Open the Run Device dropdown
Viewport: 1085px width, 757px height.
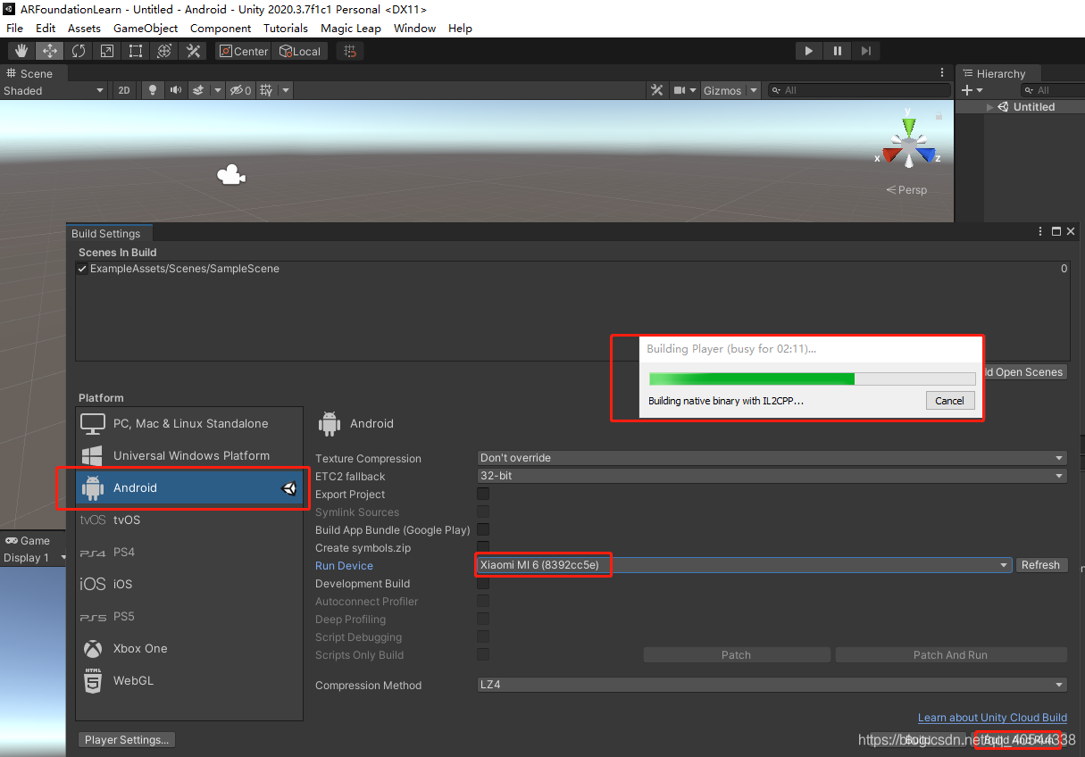pyautogui.click(x=745, y=565)
